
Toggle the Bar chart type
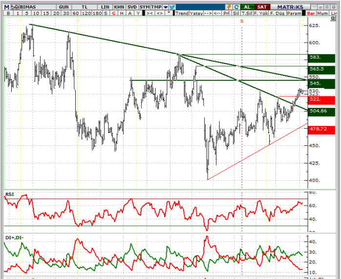311,14
